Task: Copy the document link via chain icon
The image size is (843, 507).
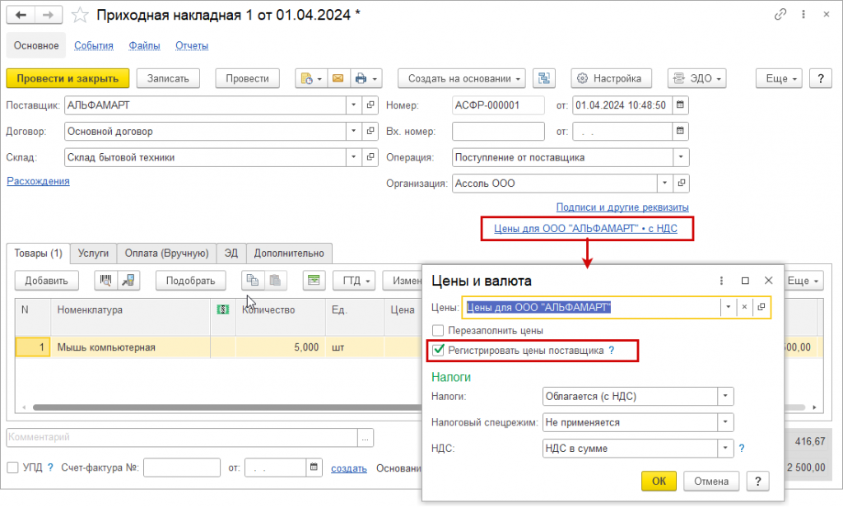Action: (x=780, y=15)
